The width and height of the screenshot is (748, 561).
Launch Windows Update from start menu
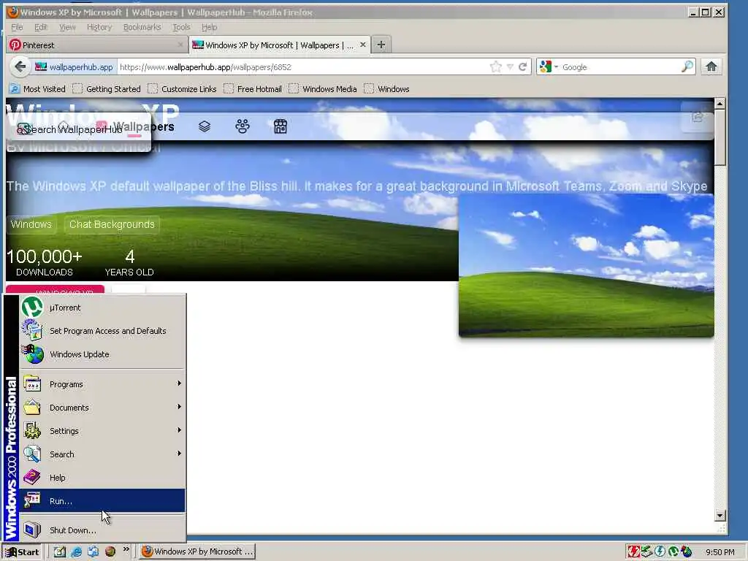102,354
